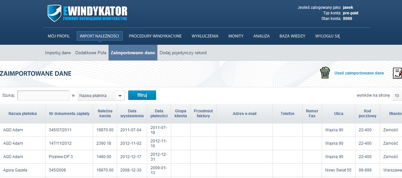Image resolution: width=402 pixels, height=178 pixels.
Task: Sort by Należna kwota column header
Action: coord(105,113)
